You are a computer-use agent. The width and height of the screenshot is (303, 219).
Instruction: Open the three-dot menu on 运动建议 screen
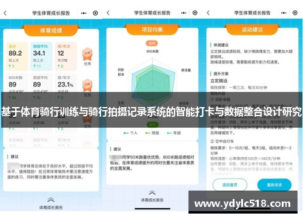(x=284, y=13)
